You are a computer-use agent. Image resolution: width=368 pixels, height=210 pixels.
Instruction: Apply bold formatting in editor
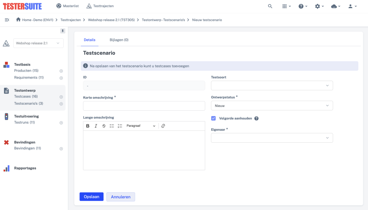tap(88, 126)
